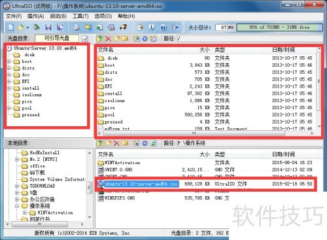Image resolution: width=327 pixels, height=240 pixels.
Task: Click the Make CD image toolbar icon
Action: (x=77, y=27)
